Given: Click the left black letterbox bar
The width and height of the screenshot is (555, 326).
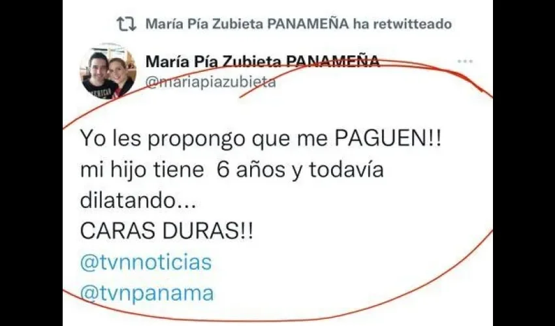Looking at the screenshot, I should tap(31, 163).
